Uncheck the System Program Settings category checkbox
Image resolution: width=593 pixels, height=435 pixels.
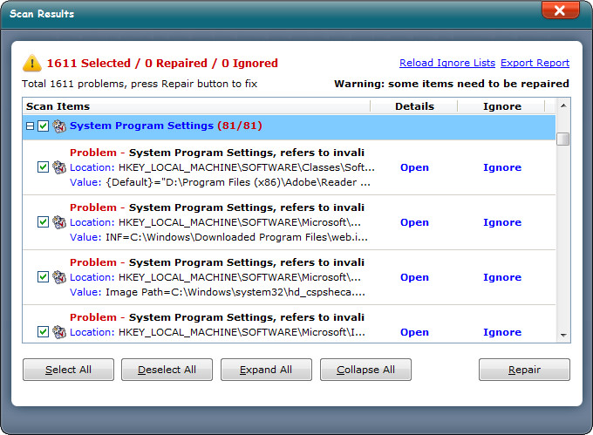tap(43, 126)
